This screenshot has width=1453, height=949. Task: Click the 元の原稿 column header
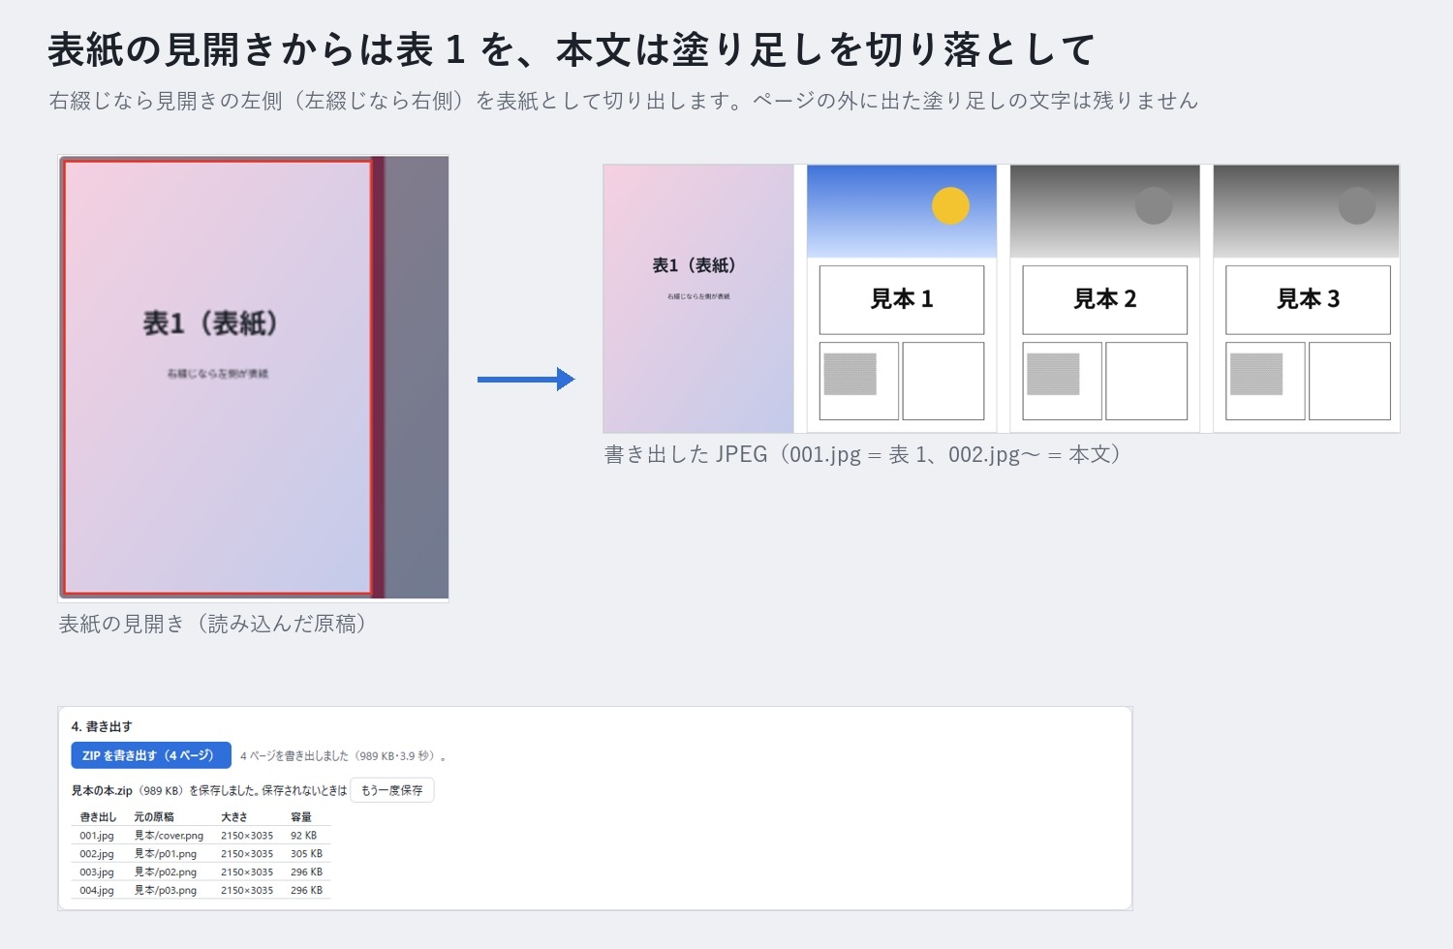(154, 817)
